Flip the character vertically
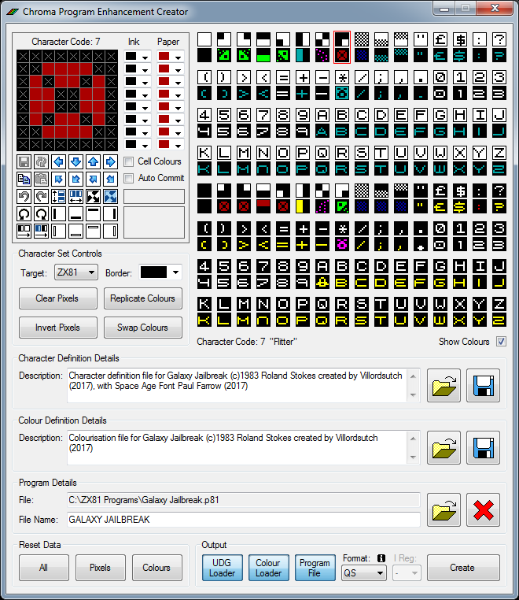Screen dimensions: 519x600 pyautogui.click(x=58, y=197)
